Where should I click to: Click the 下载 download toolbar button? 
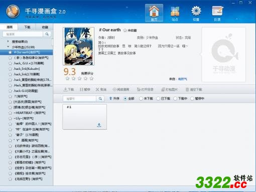coord(69,89)
